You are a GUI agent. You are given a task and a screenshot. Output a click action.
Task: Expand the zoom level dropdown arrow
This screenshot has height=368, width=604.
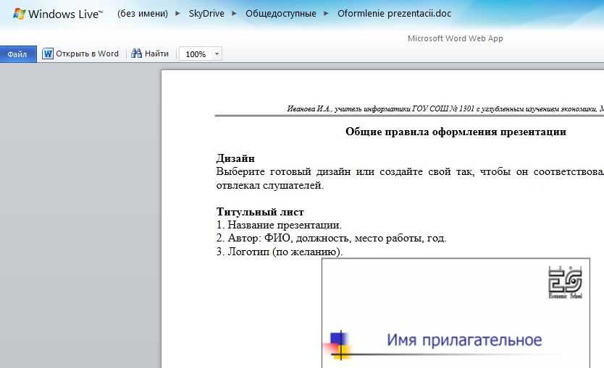(x=217, y=54)
